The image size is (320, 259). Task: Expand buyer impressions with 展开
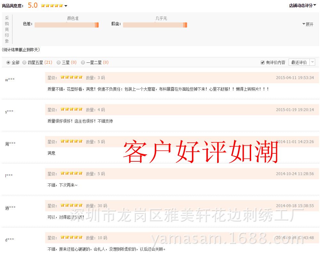point(308,24)
